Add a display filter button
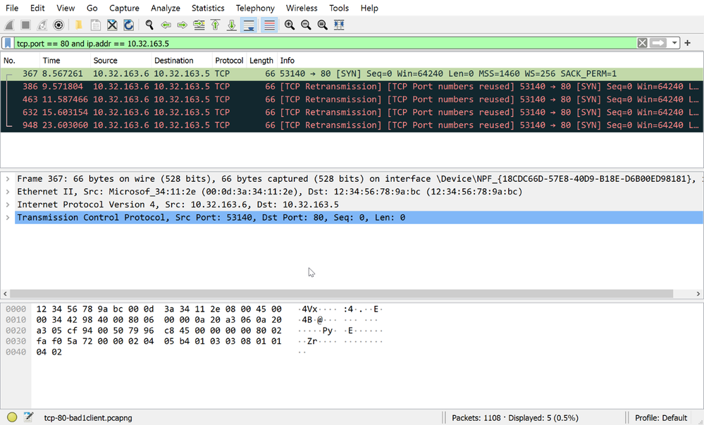 coord(687,43)
